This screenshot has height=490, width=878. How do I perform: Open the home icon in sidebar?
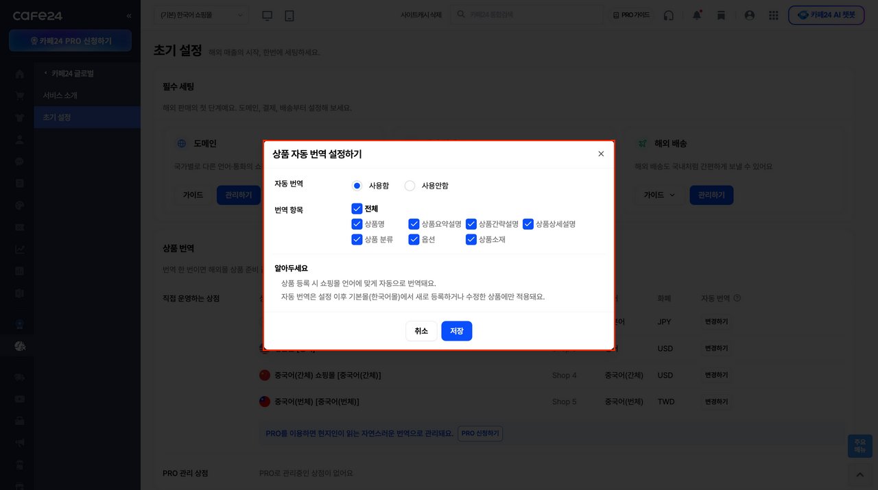(20, 74)
